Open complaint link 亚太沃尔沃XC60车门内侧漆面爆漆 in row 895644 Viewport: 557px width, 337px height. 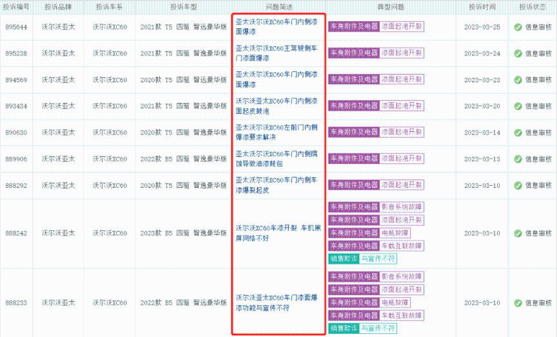277,26
